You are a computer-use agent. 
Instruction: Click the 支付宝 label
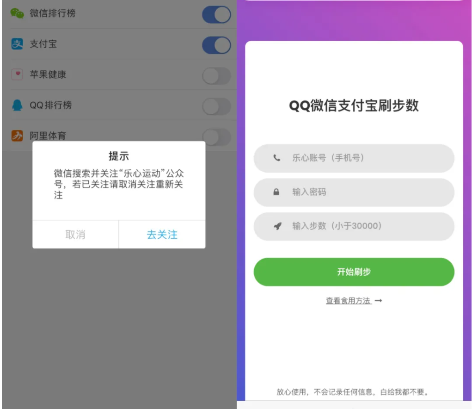(x=43, y=44)
